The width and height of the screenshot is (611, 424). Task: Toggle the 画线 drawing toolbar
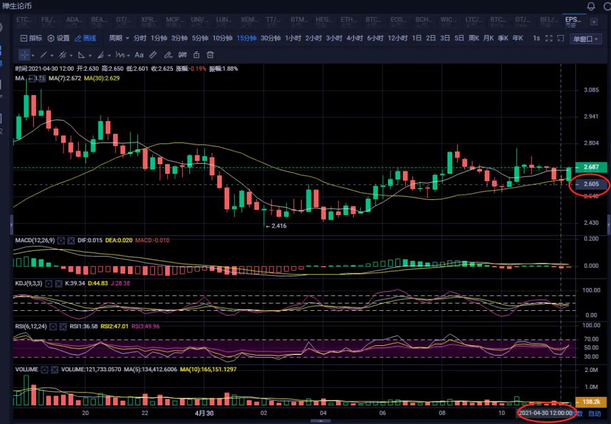(x=85, y=38)
